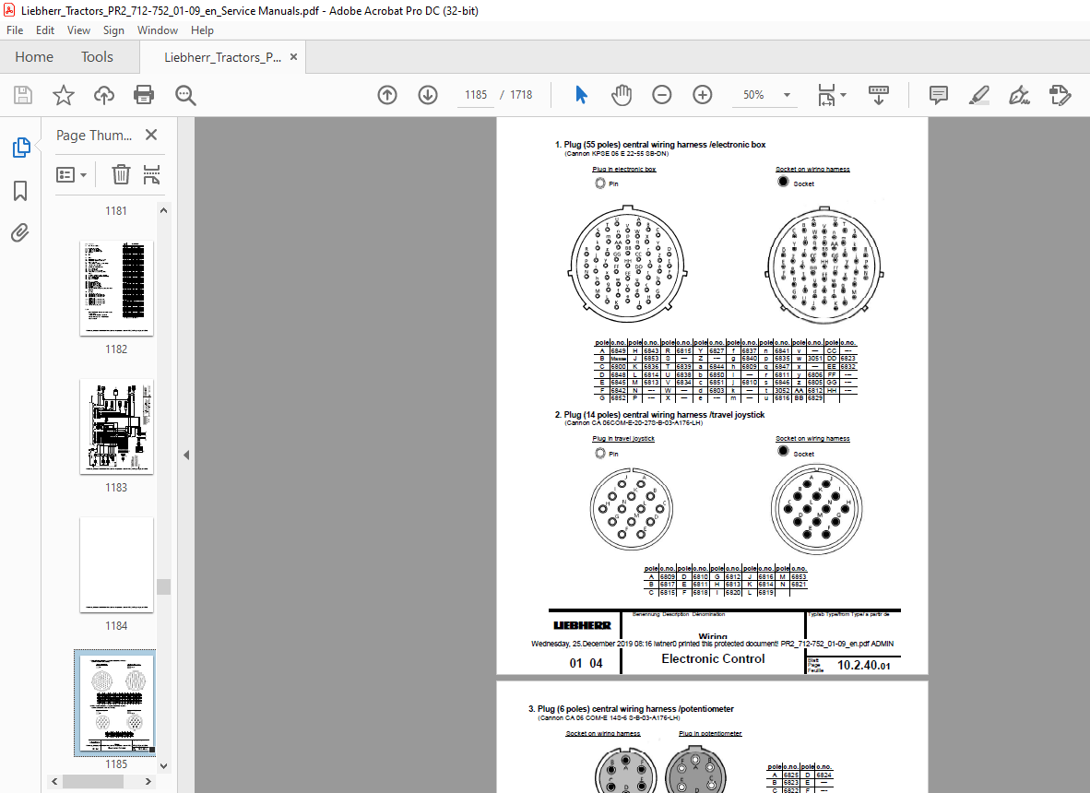This screenshot has height=793, width=1090.
Task: Click the Save file icon
Action: pos(23,95)
